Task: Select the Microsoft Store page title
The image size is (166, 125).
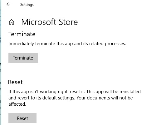Action: 49,22
